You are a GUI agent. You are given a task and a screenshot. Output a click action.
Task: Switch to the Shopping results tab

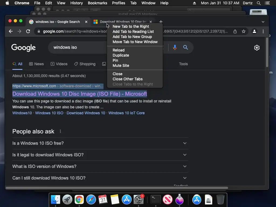pyautogui.click(x=85, y=64)
